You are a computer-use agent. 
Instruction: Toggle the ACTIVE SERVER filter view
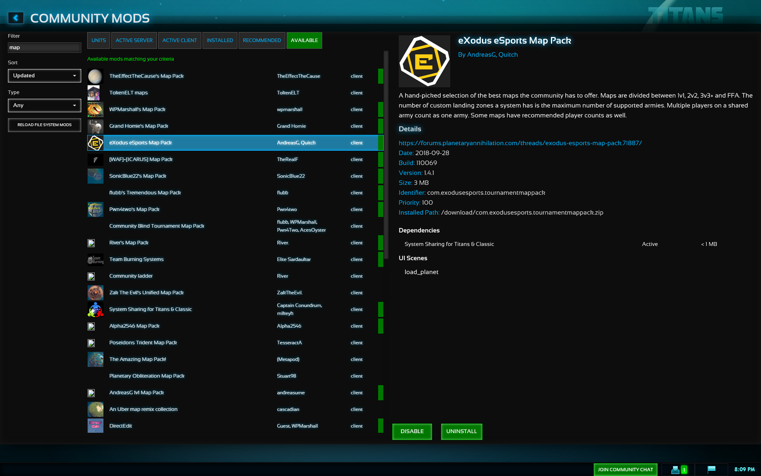coord(134,40)
